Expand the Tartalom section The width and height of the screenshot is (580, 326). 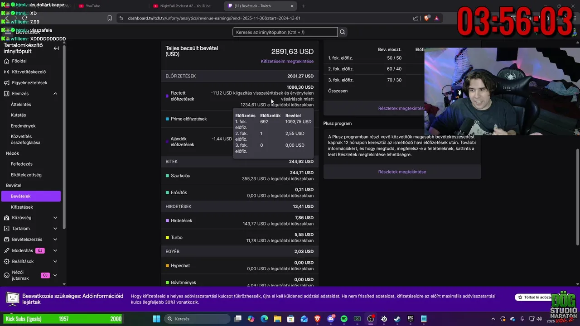(55, 229)
